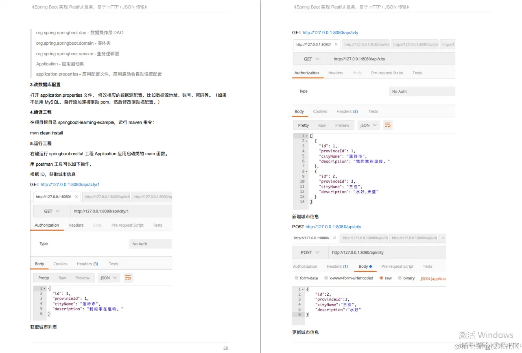
Task: Open a new request tab with plus icon
Action: click(443, 238)
